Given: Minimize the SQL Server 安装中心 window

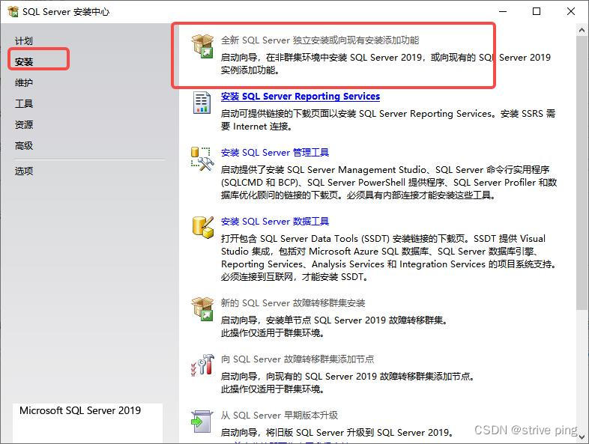Looking at the screenshot, I should click(503, 12).
